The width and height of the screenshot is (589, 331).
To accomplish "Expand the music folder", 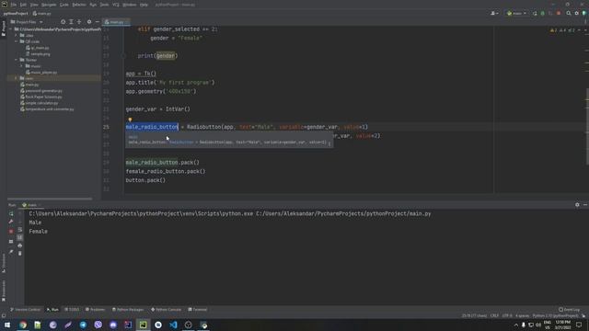I will pos(21,66).
